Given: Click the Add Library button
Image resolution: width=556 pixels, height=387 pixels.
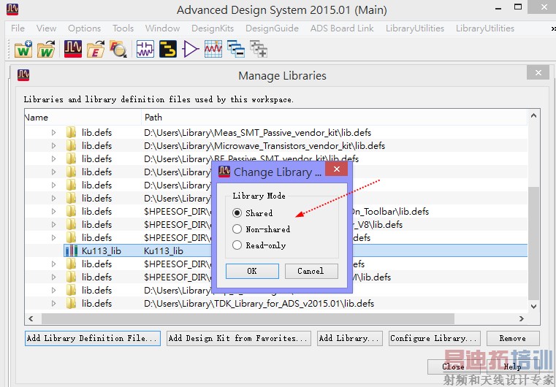Looking at the screenshot, I should [350, 339].
